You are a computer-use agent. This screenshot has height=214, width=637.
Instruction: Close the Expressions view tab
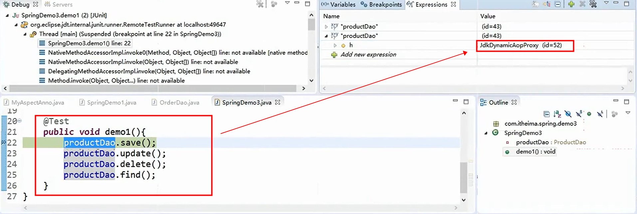(x=453, y=4)
